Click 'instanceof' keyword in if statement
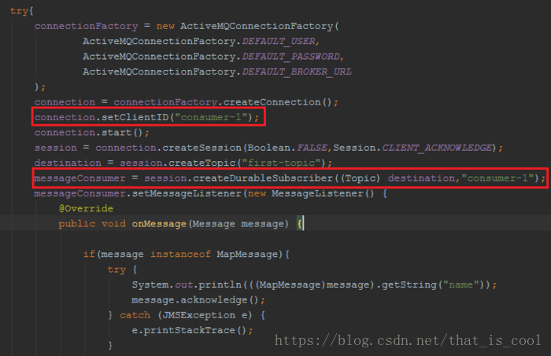This screenshot has height=356, width=551. 180,255
